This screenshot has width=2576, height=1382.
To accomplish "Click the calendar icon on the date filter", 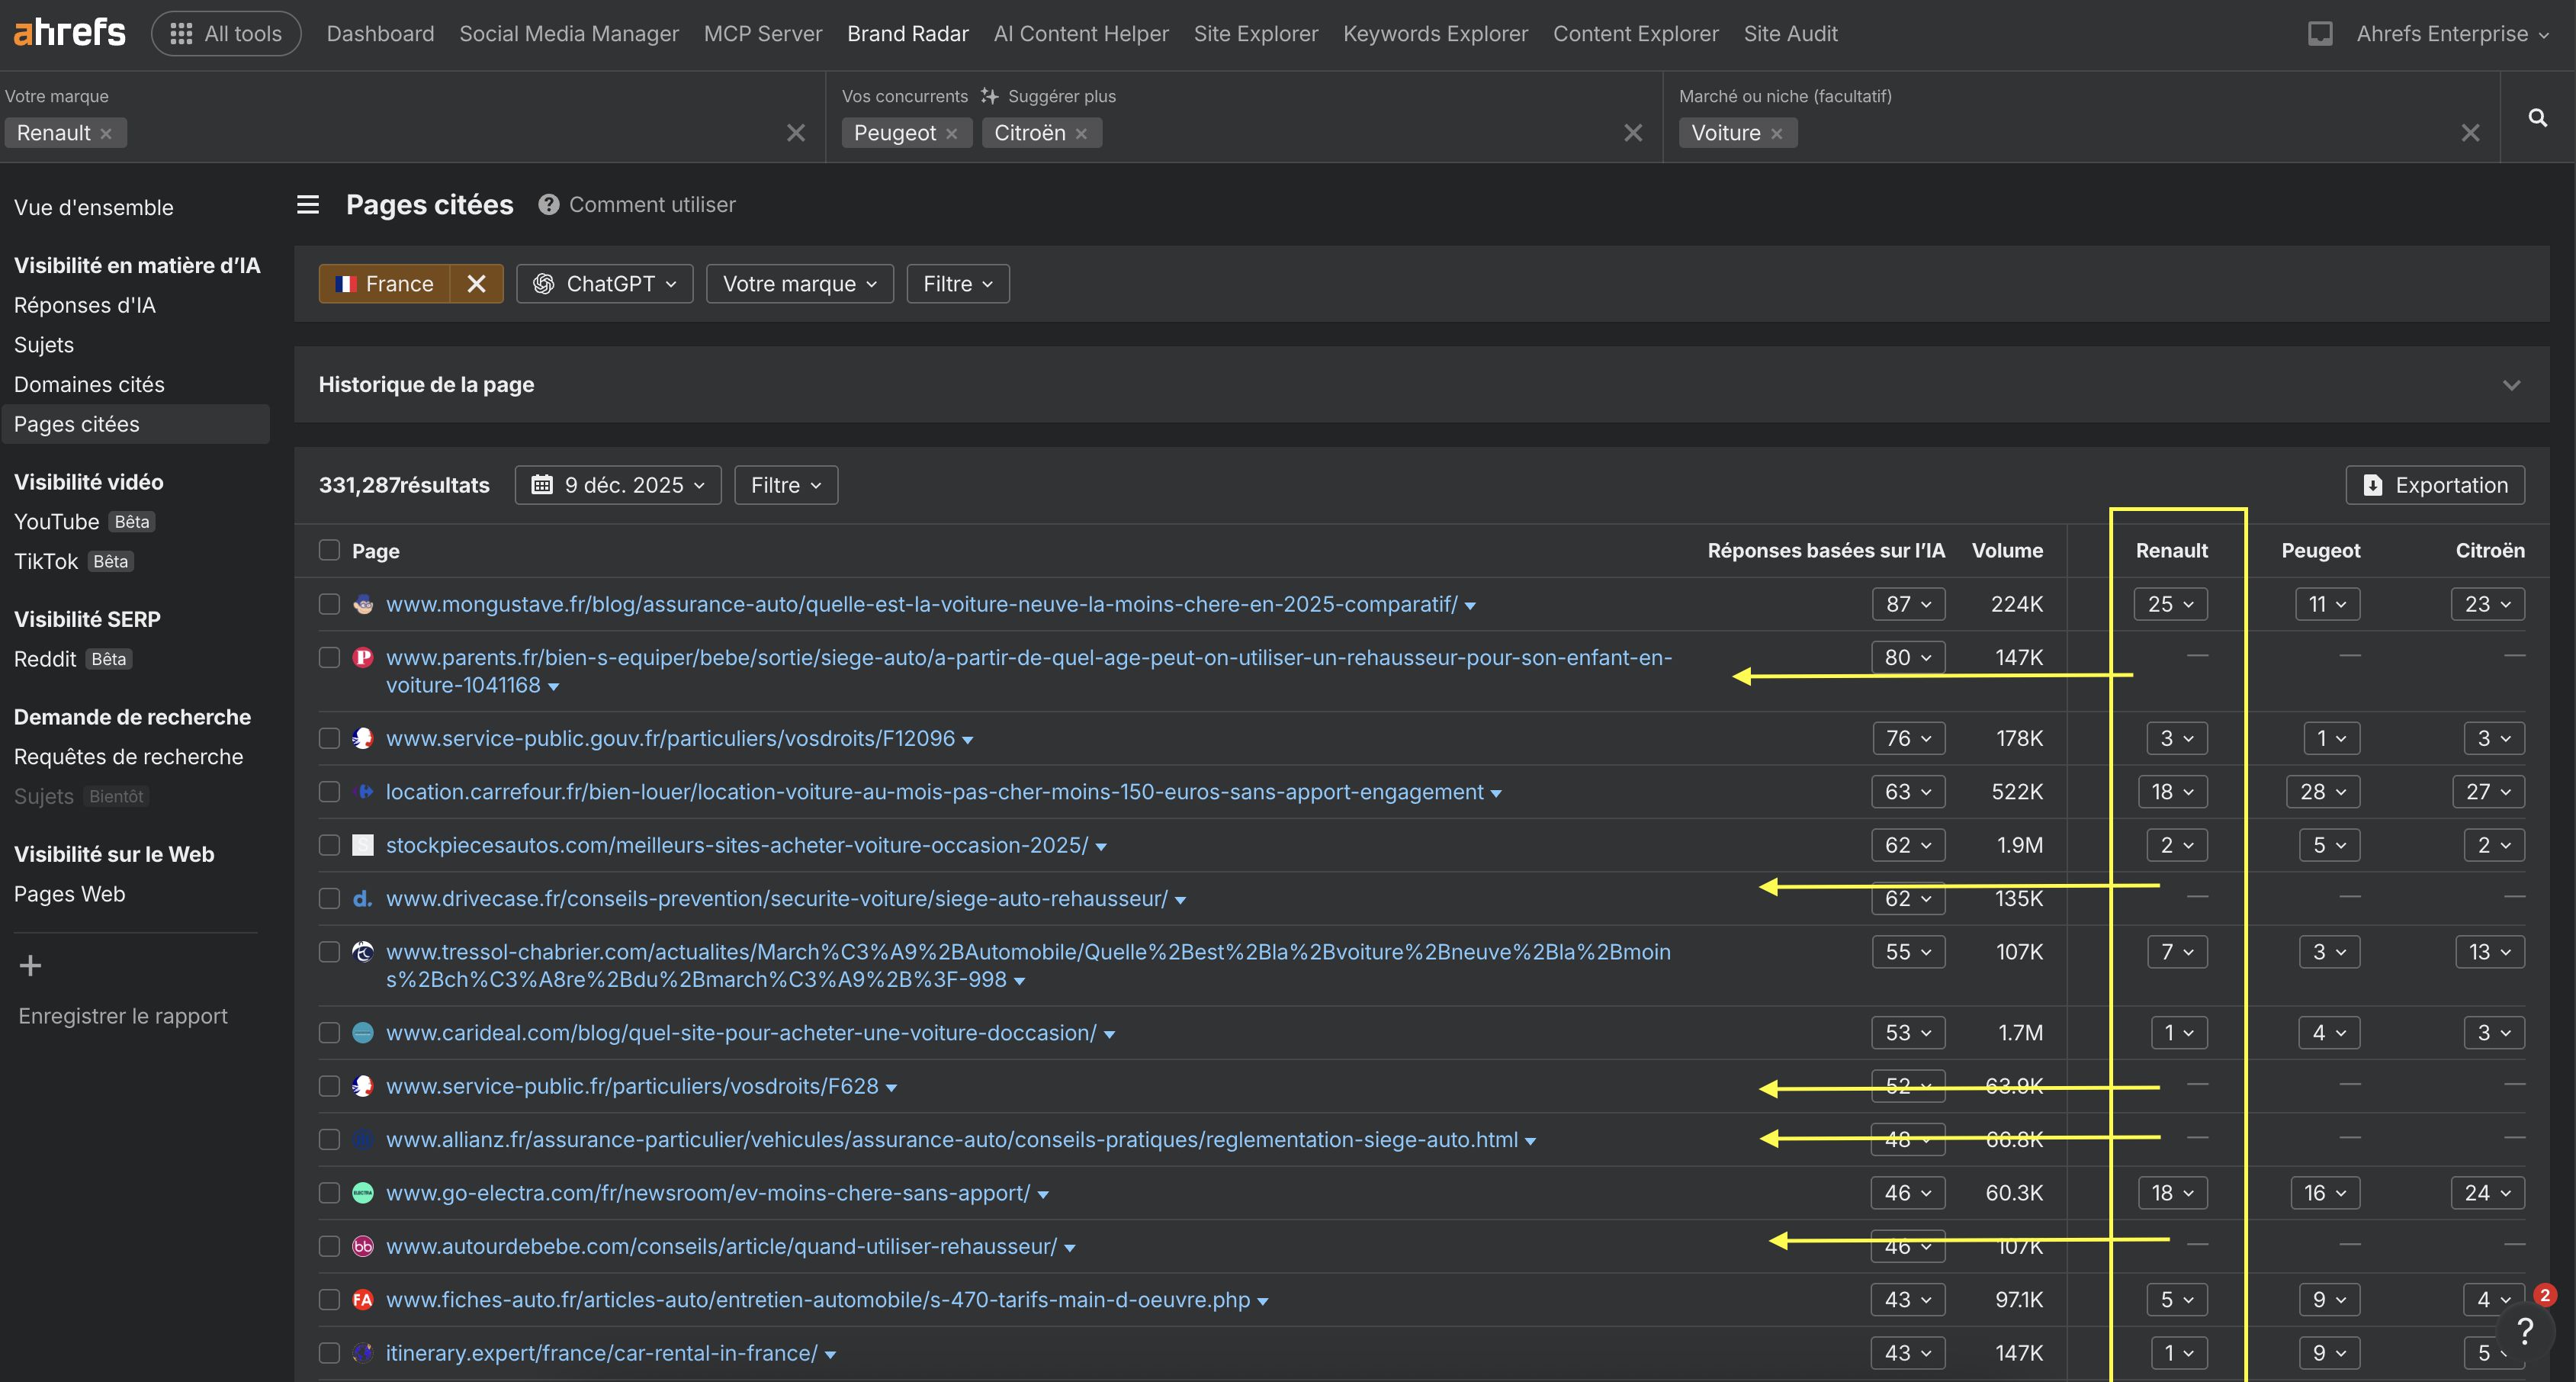I will pos(543,484).
